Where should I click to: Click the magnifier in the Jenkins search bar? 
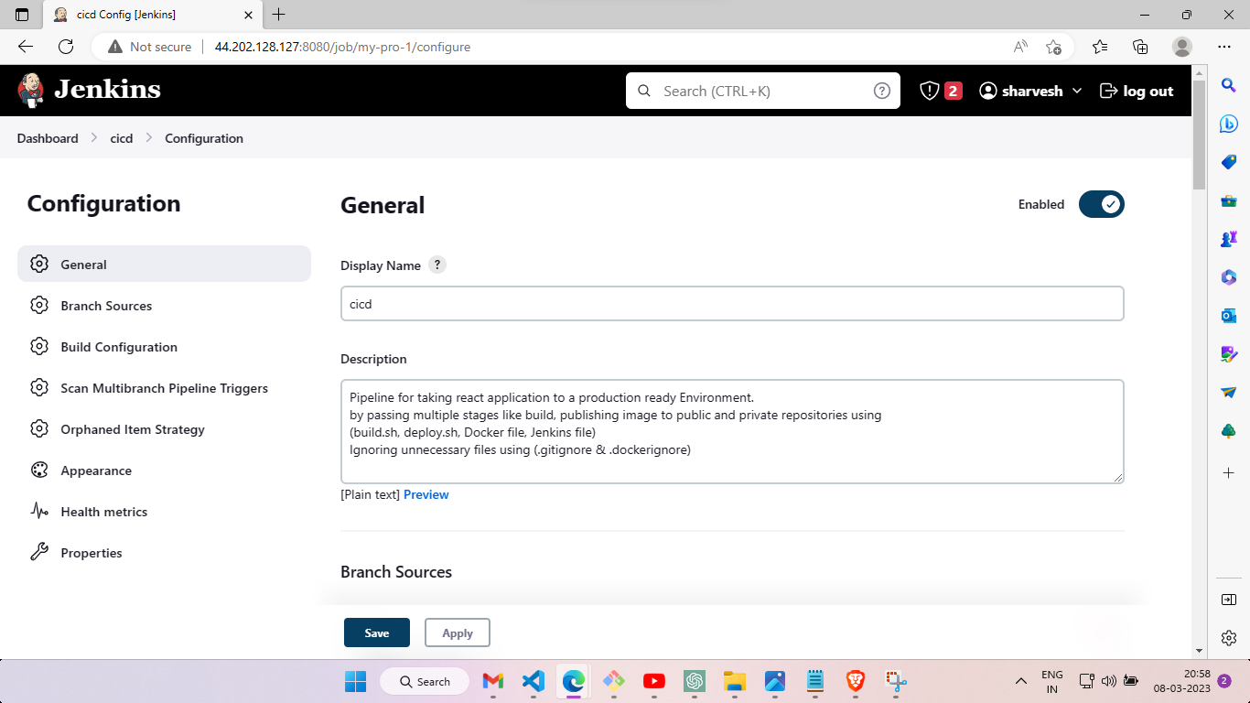coord(644,91)
